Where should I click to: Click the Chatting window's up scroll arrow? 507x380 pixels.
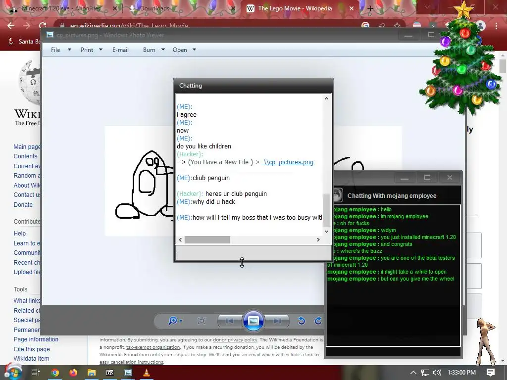[326, 98]
